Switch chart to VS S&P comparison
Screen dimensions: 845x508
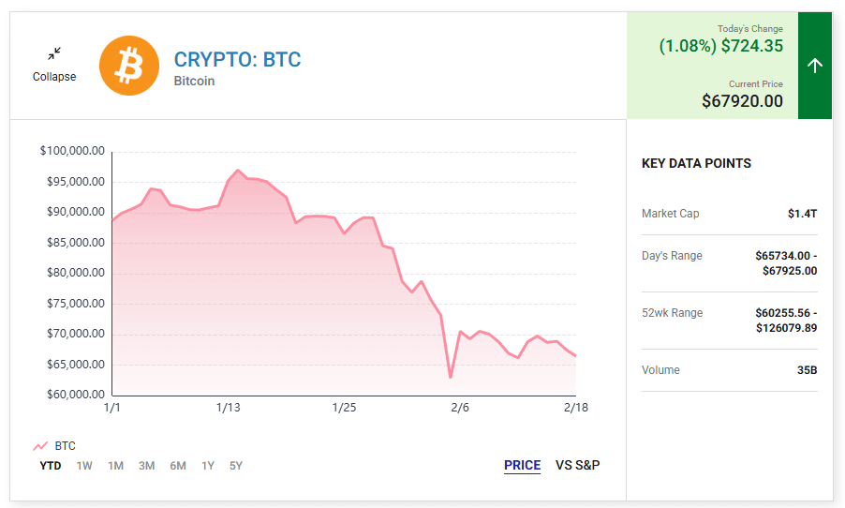(577, 465)
